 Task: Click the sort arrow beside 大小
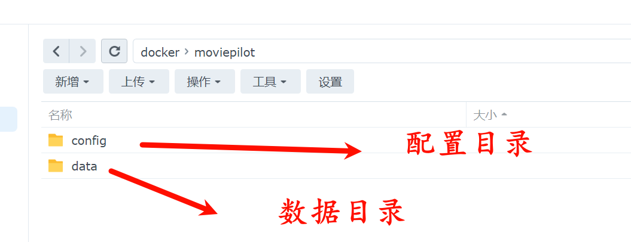[504, 115]
